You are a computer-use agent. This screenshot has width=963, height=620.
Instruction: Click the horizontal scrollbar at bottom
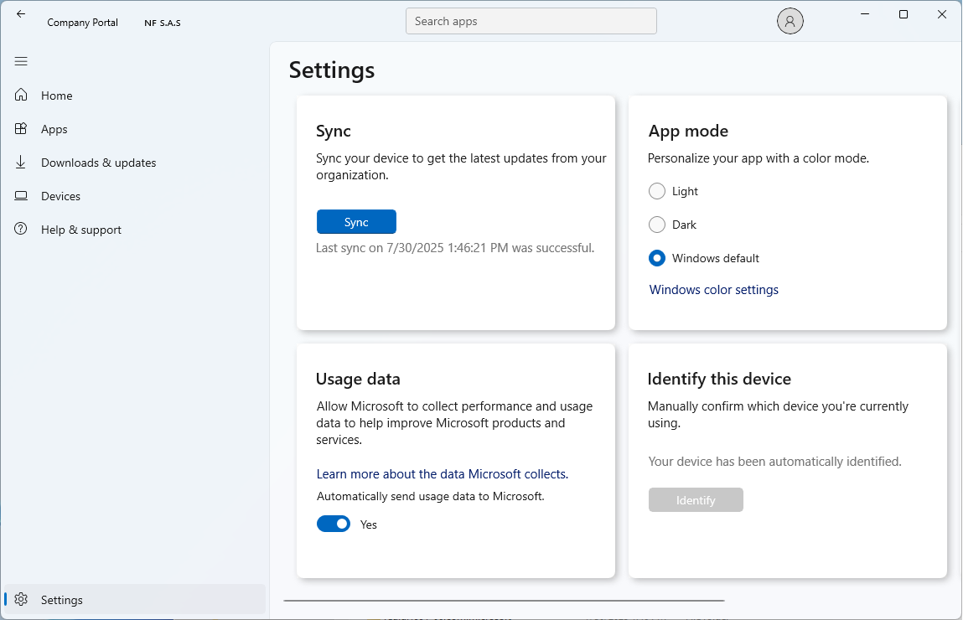(x=504, y=601)
